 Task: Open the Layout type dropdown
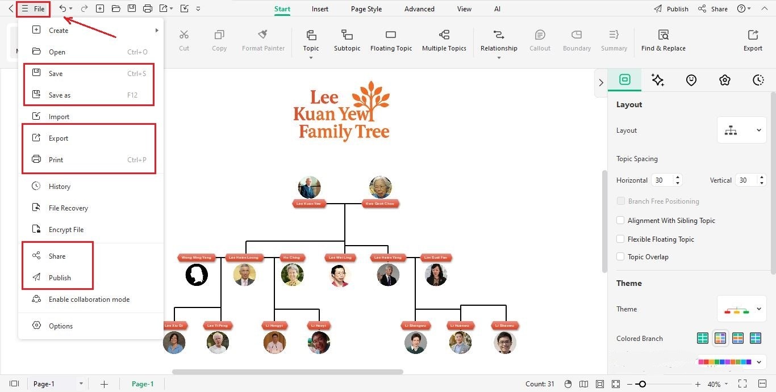coord(741,130)
